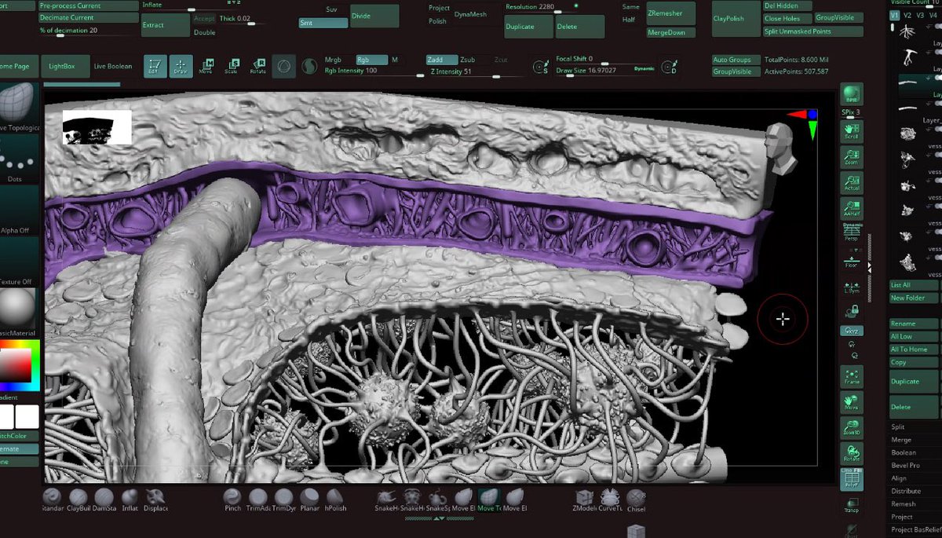The image size is (942, 538).
Task: Toggle Transp transparency mode
Action: pyautogui.click(x=852, y=505)
